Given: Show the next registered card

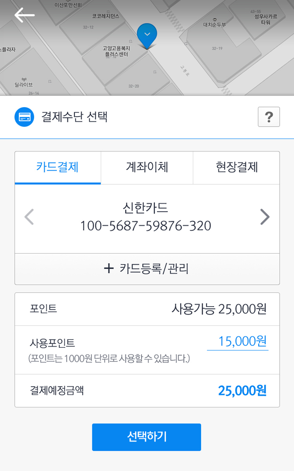Looking at the screenshot, I should 265,217.
